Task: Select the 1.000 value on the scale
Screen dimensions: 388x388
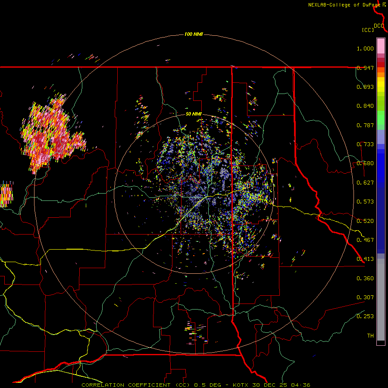Action: pyautogui.click(x=365, y=48)
